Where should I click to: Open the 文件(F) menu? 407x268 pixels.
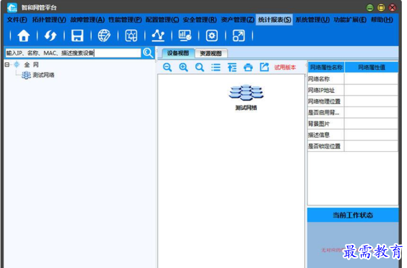[x=17, y=20]
